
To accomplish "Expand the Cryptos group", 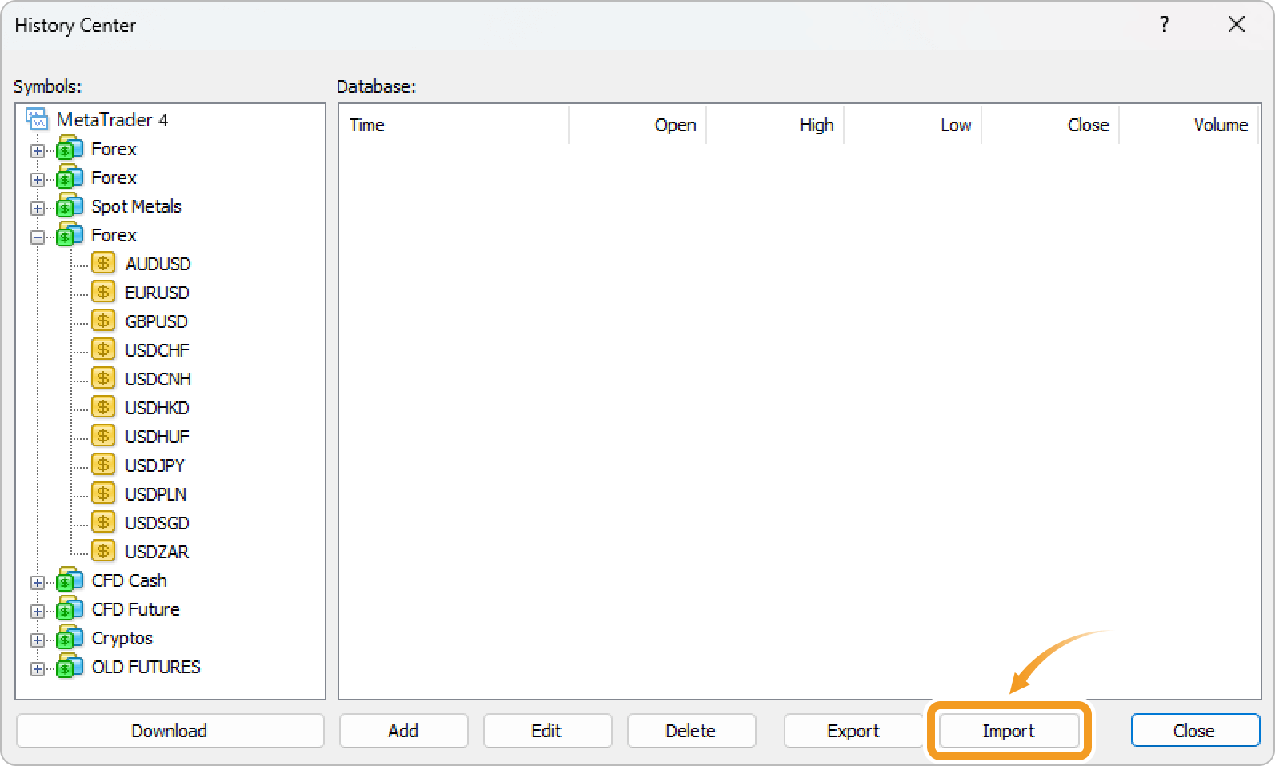I will point(38,640).
